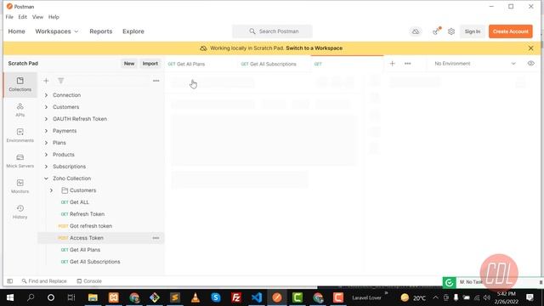
Task: Go to the Home page
Action: 17,31
